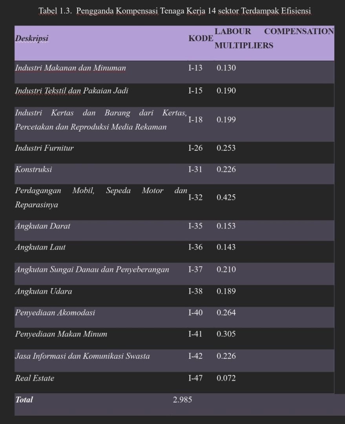
Task: Select the 'Real Estate' value 0.072
Action: (226, 378)
